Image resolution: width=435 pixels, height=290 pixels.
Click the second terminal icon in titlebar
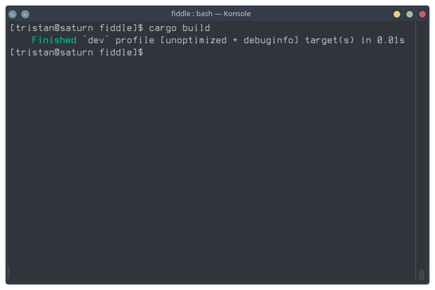point(25,14)
